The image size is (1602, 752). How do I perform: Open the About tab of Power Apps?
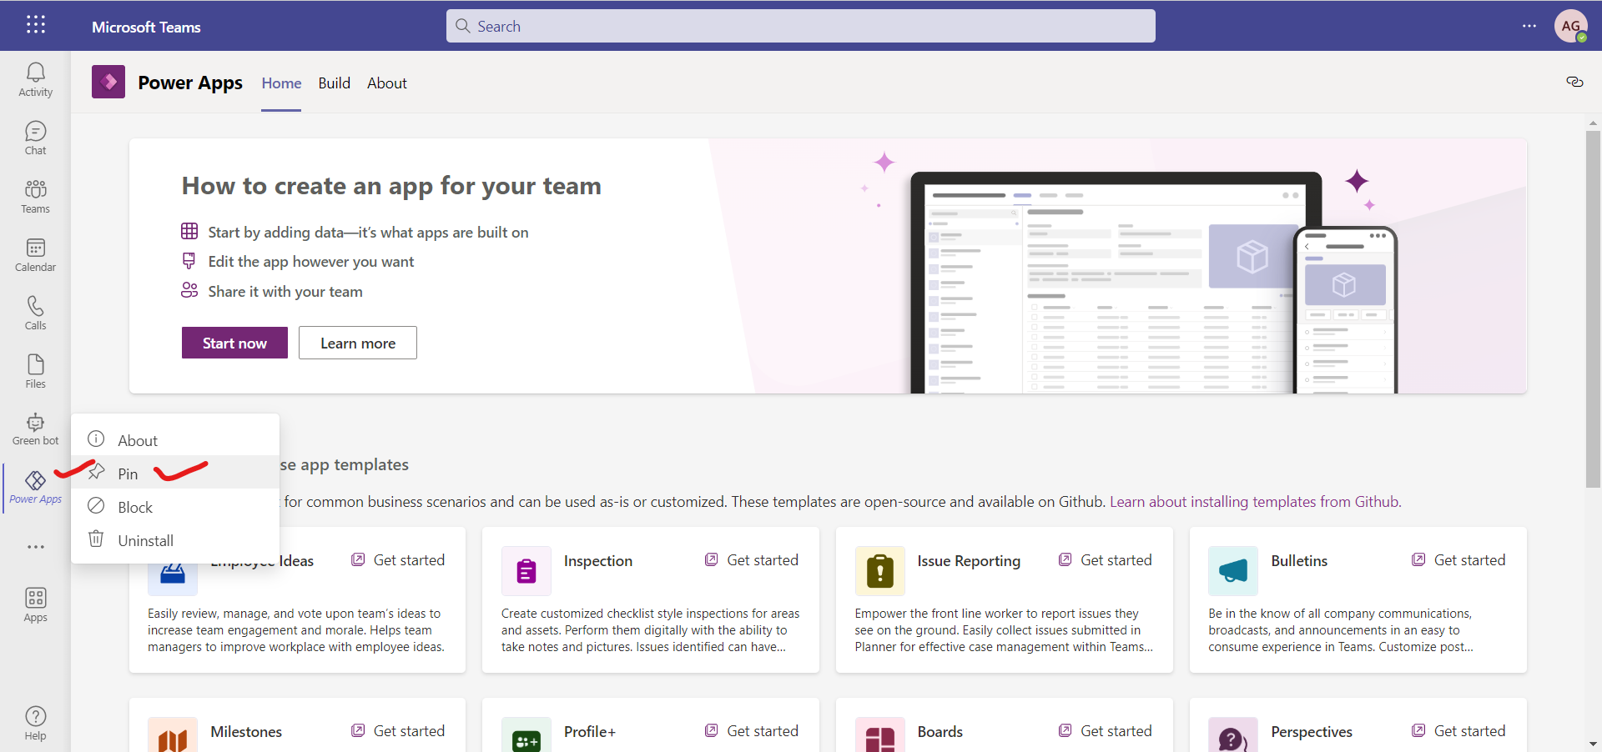click(386, 83)
